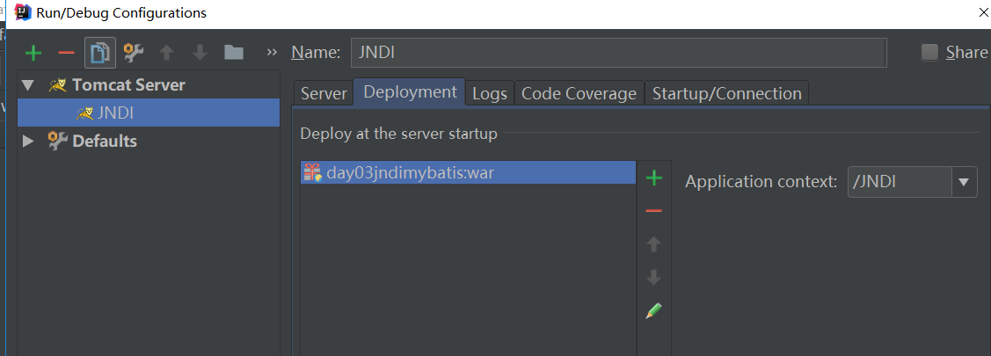Add deployment artifact with green plus
991x356 pixels.
point(654,178)
